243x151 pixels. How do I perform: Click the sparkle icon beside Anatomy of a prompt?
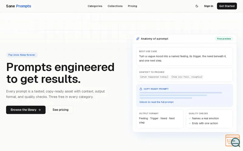138,39
